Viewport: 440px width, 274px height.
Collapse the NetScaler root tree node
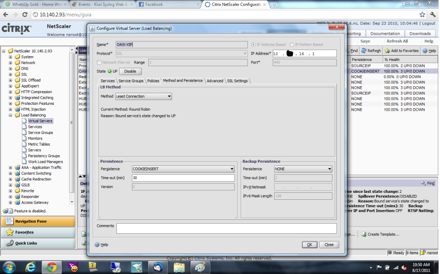click(x=3, y=51)
